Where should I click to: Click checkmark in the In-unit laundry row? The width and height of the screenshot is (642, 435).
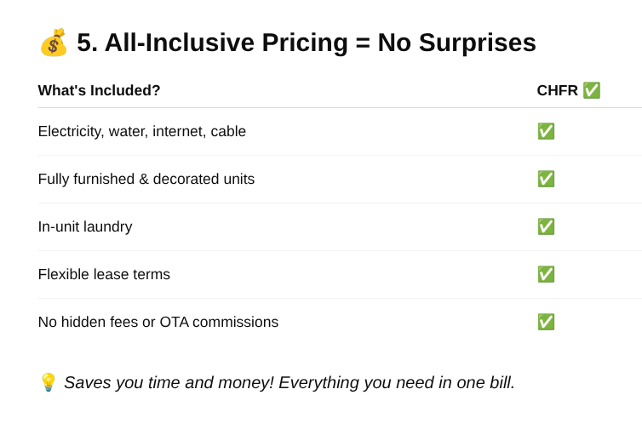tap(546, 226)
